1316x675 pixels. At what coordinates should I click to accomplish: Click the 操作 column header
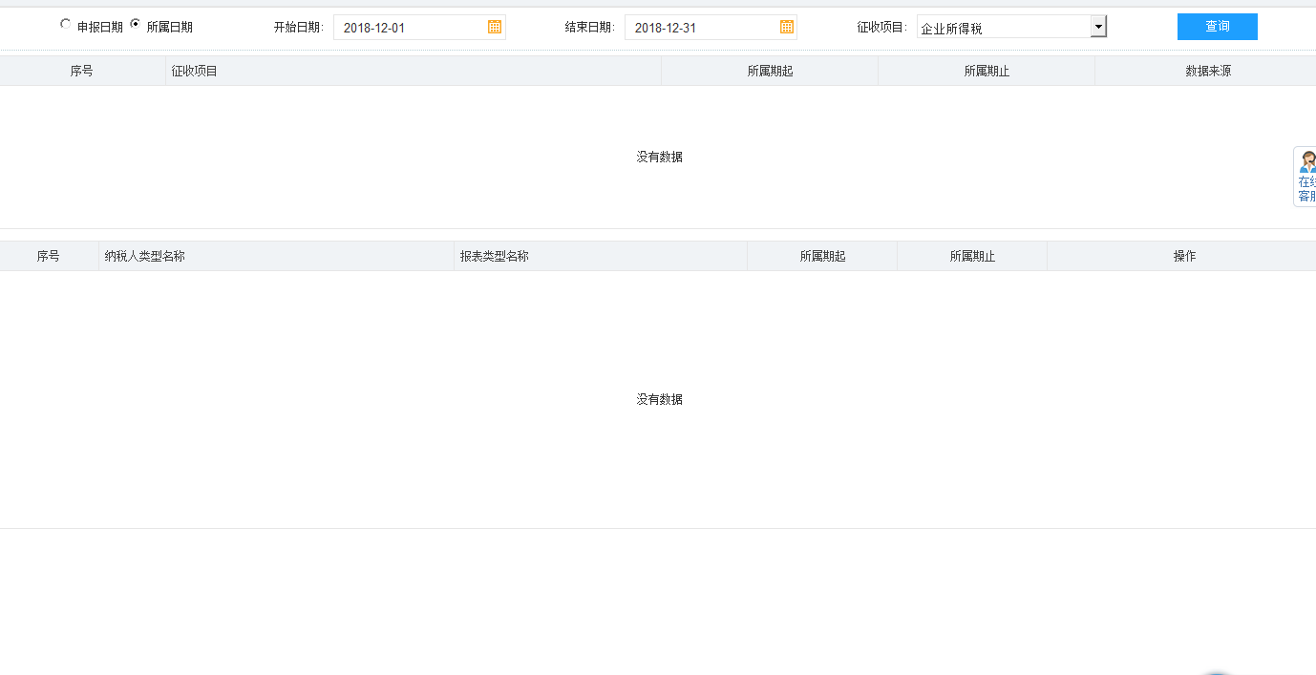click(1184, 256)
